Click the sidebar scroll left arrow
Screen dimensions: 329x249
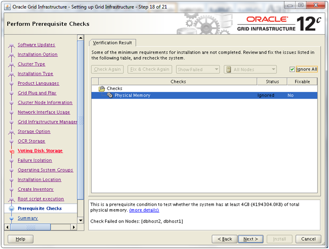pos(7,227)
